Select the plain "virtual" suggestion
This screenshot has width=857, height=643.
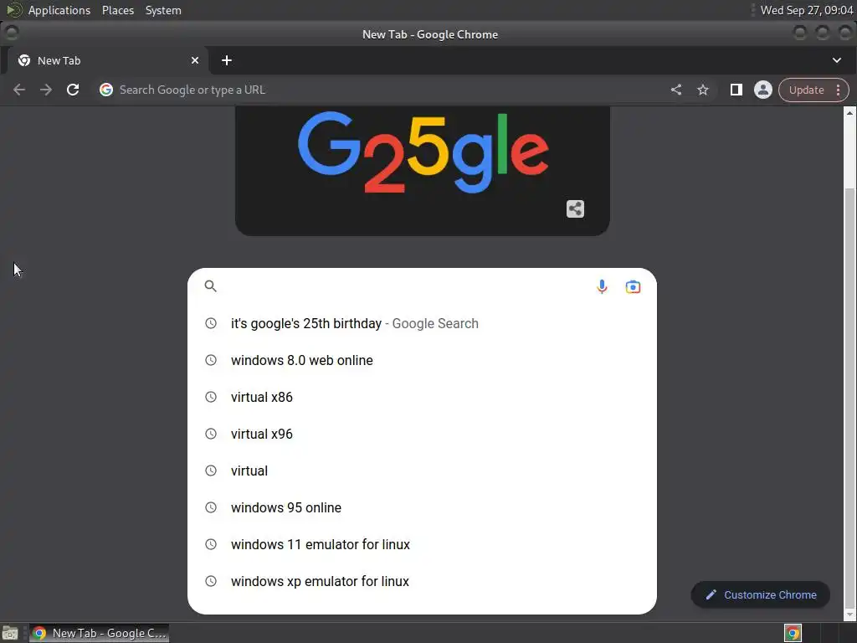(x=423, y=471)
